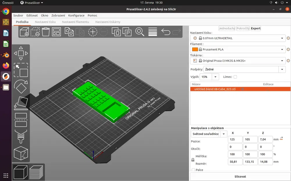Screen dimensions: 291x181
Task: Select the Rotate tool in left toolbar
Action: (21, 86)
